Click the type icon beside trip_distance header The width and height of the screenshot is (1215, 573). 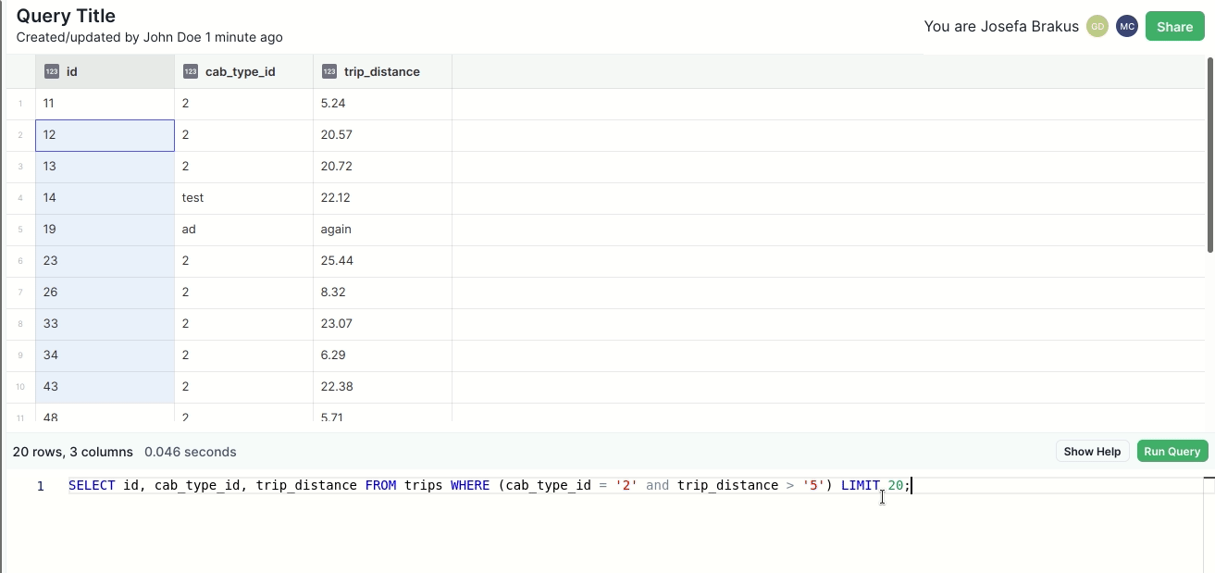pos(329,71)
